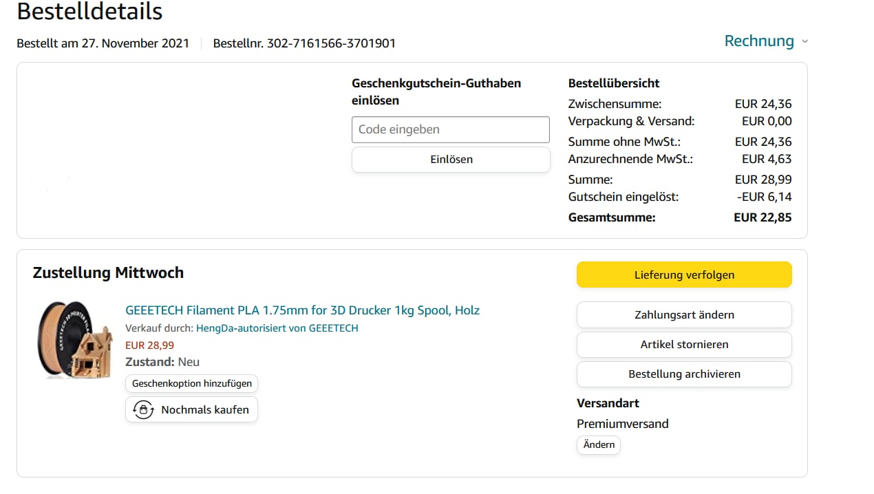
Task: Click Geschenkoption hinzufügen button
Action: (192, 383)
